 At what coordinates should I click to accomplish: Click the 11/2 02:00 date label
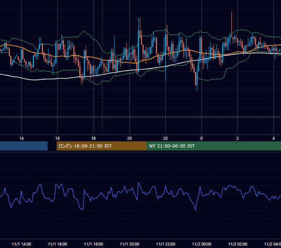click(x=238, y=244)
